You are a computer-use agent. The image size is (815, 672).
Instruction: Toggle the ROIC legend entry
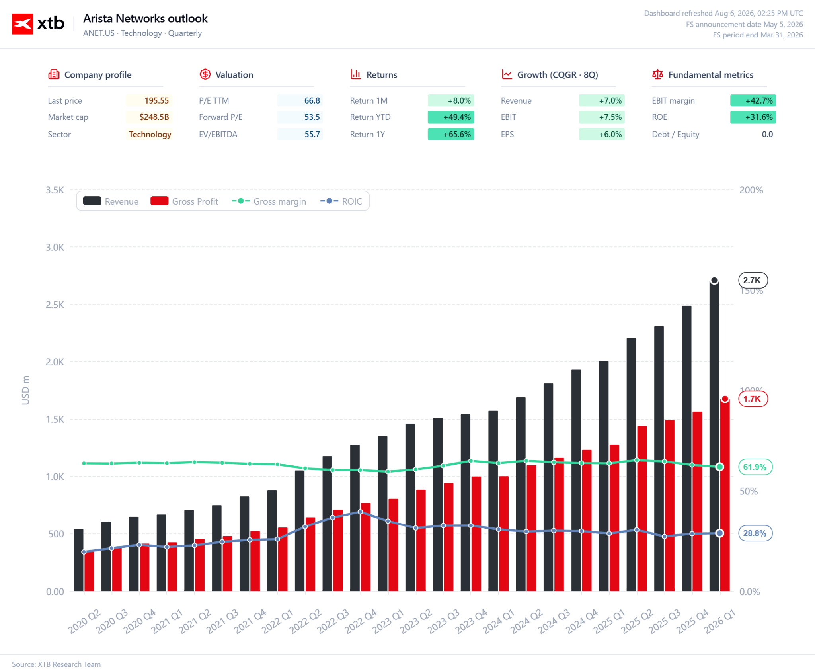(x=341, y=201)
